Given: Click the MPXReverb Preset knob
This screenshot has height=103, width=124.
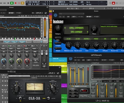Looking at the screenshot, I should 94,29.
